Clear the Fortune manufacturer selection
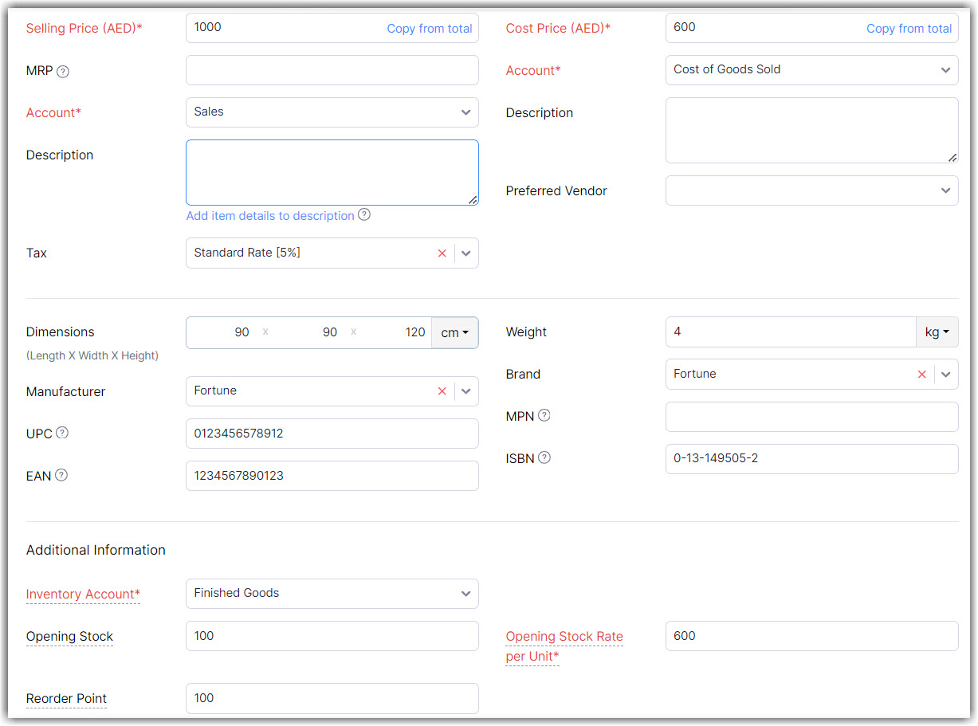The width and height of the screenshot is (978, 726). click(x=442, y=391)
